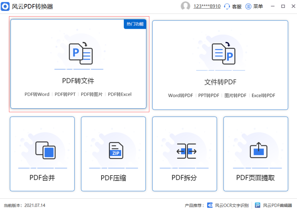Image resolution: width=297 pixels, height=211 pixels.
Task: Select 图片转PDF
Action: click(x=235, y=95)
